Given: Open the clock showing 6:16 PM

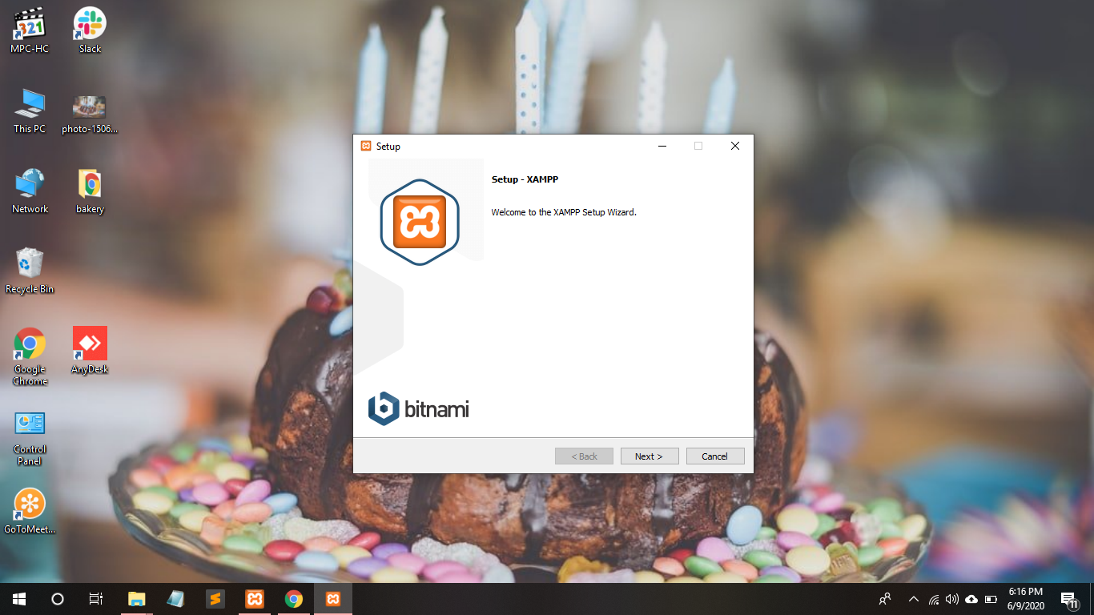Looking at the screenshot, I should point(1025,599).
